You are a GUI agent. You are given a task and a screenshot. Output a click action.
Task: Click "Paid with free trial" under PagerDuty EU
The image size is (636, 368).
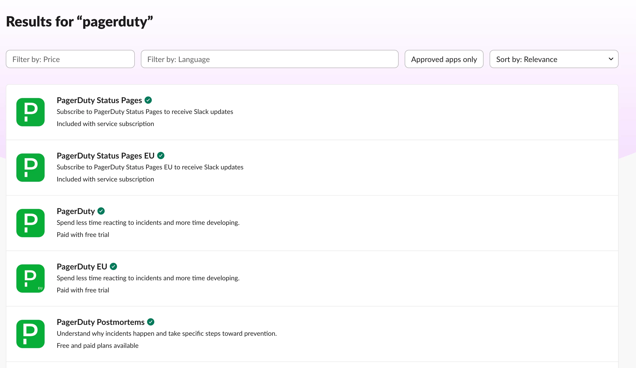83,290
